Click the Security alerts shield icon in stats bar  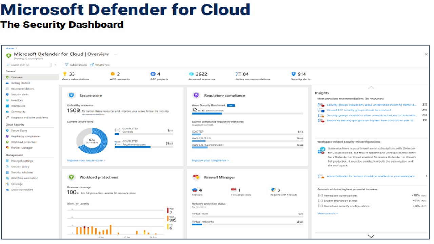(x=294, y=74)
